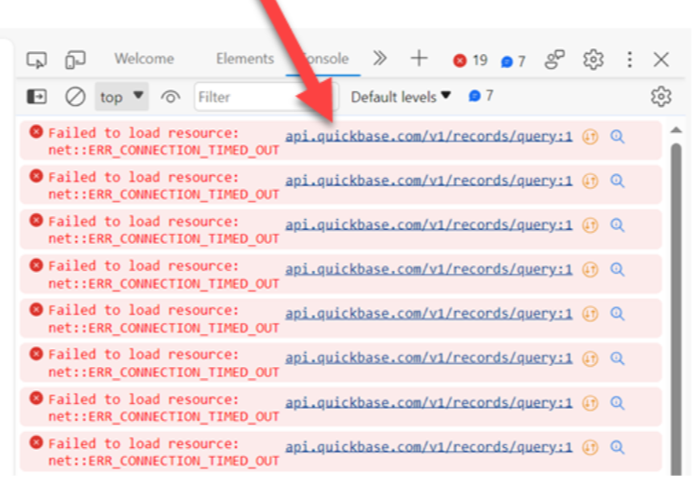Screen dimensions: 696x487
Task: Open DevTools settings gear in tab bar
Action: coord(593,60)
